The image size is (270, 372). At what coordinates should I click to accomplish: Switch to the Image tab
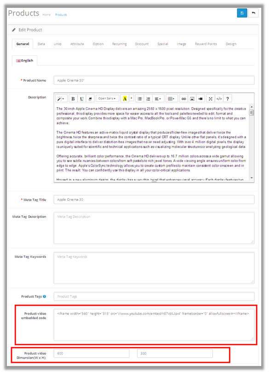(x=181, y=44)
